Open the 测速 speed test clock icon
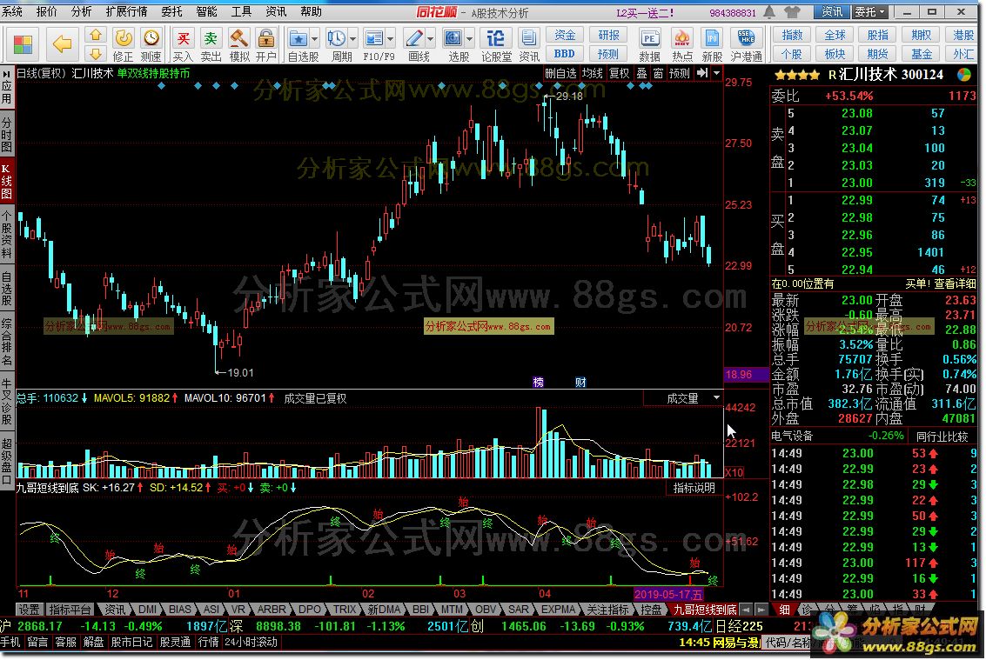 click(x=151, y=39)
